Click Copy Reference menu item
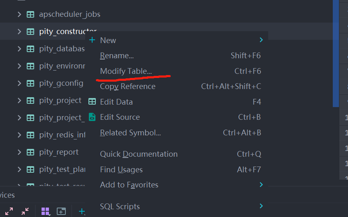Viewport: 348px width, 217px height. pos(128,86)
